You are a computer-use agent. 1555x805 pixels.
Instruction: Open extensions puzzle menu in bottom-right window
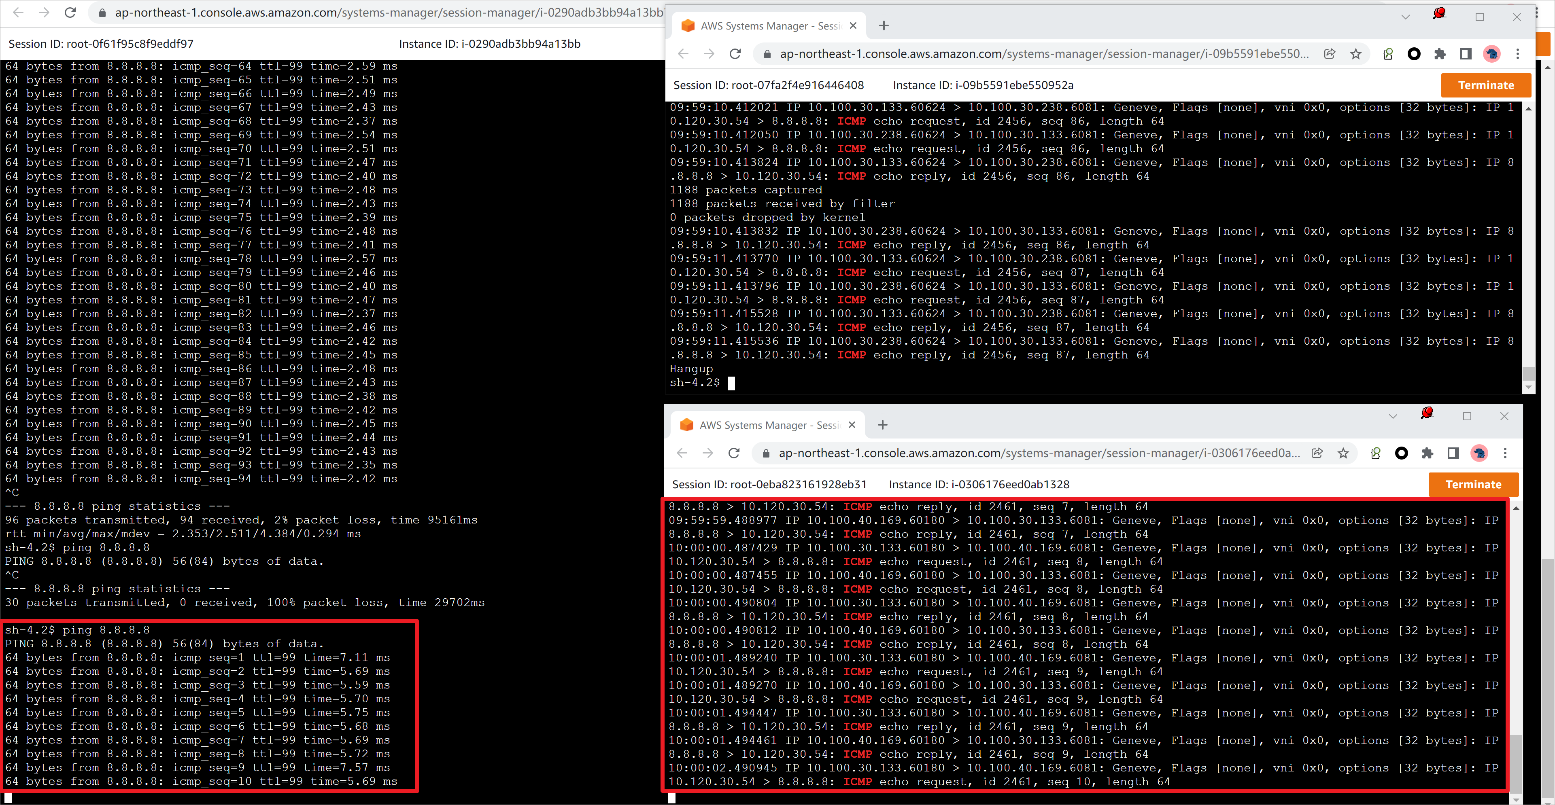coord(1427,453)
